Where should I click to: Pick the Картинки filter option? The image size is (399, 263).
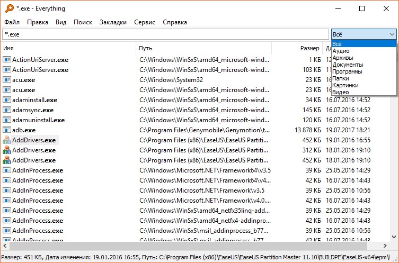345,85
